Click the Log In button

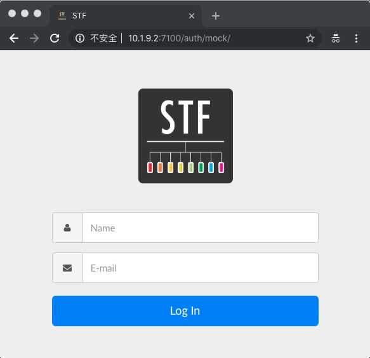(185, 311)
